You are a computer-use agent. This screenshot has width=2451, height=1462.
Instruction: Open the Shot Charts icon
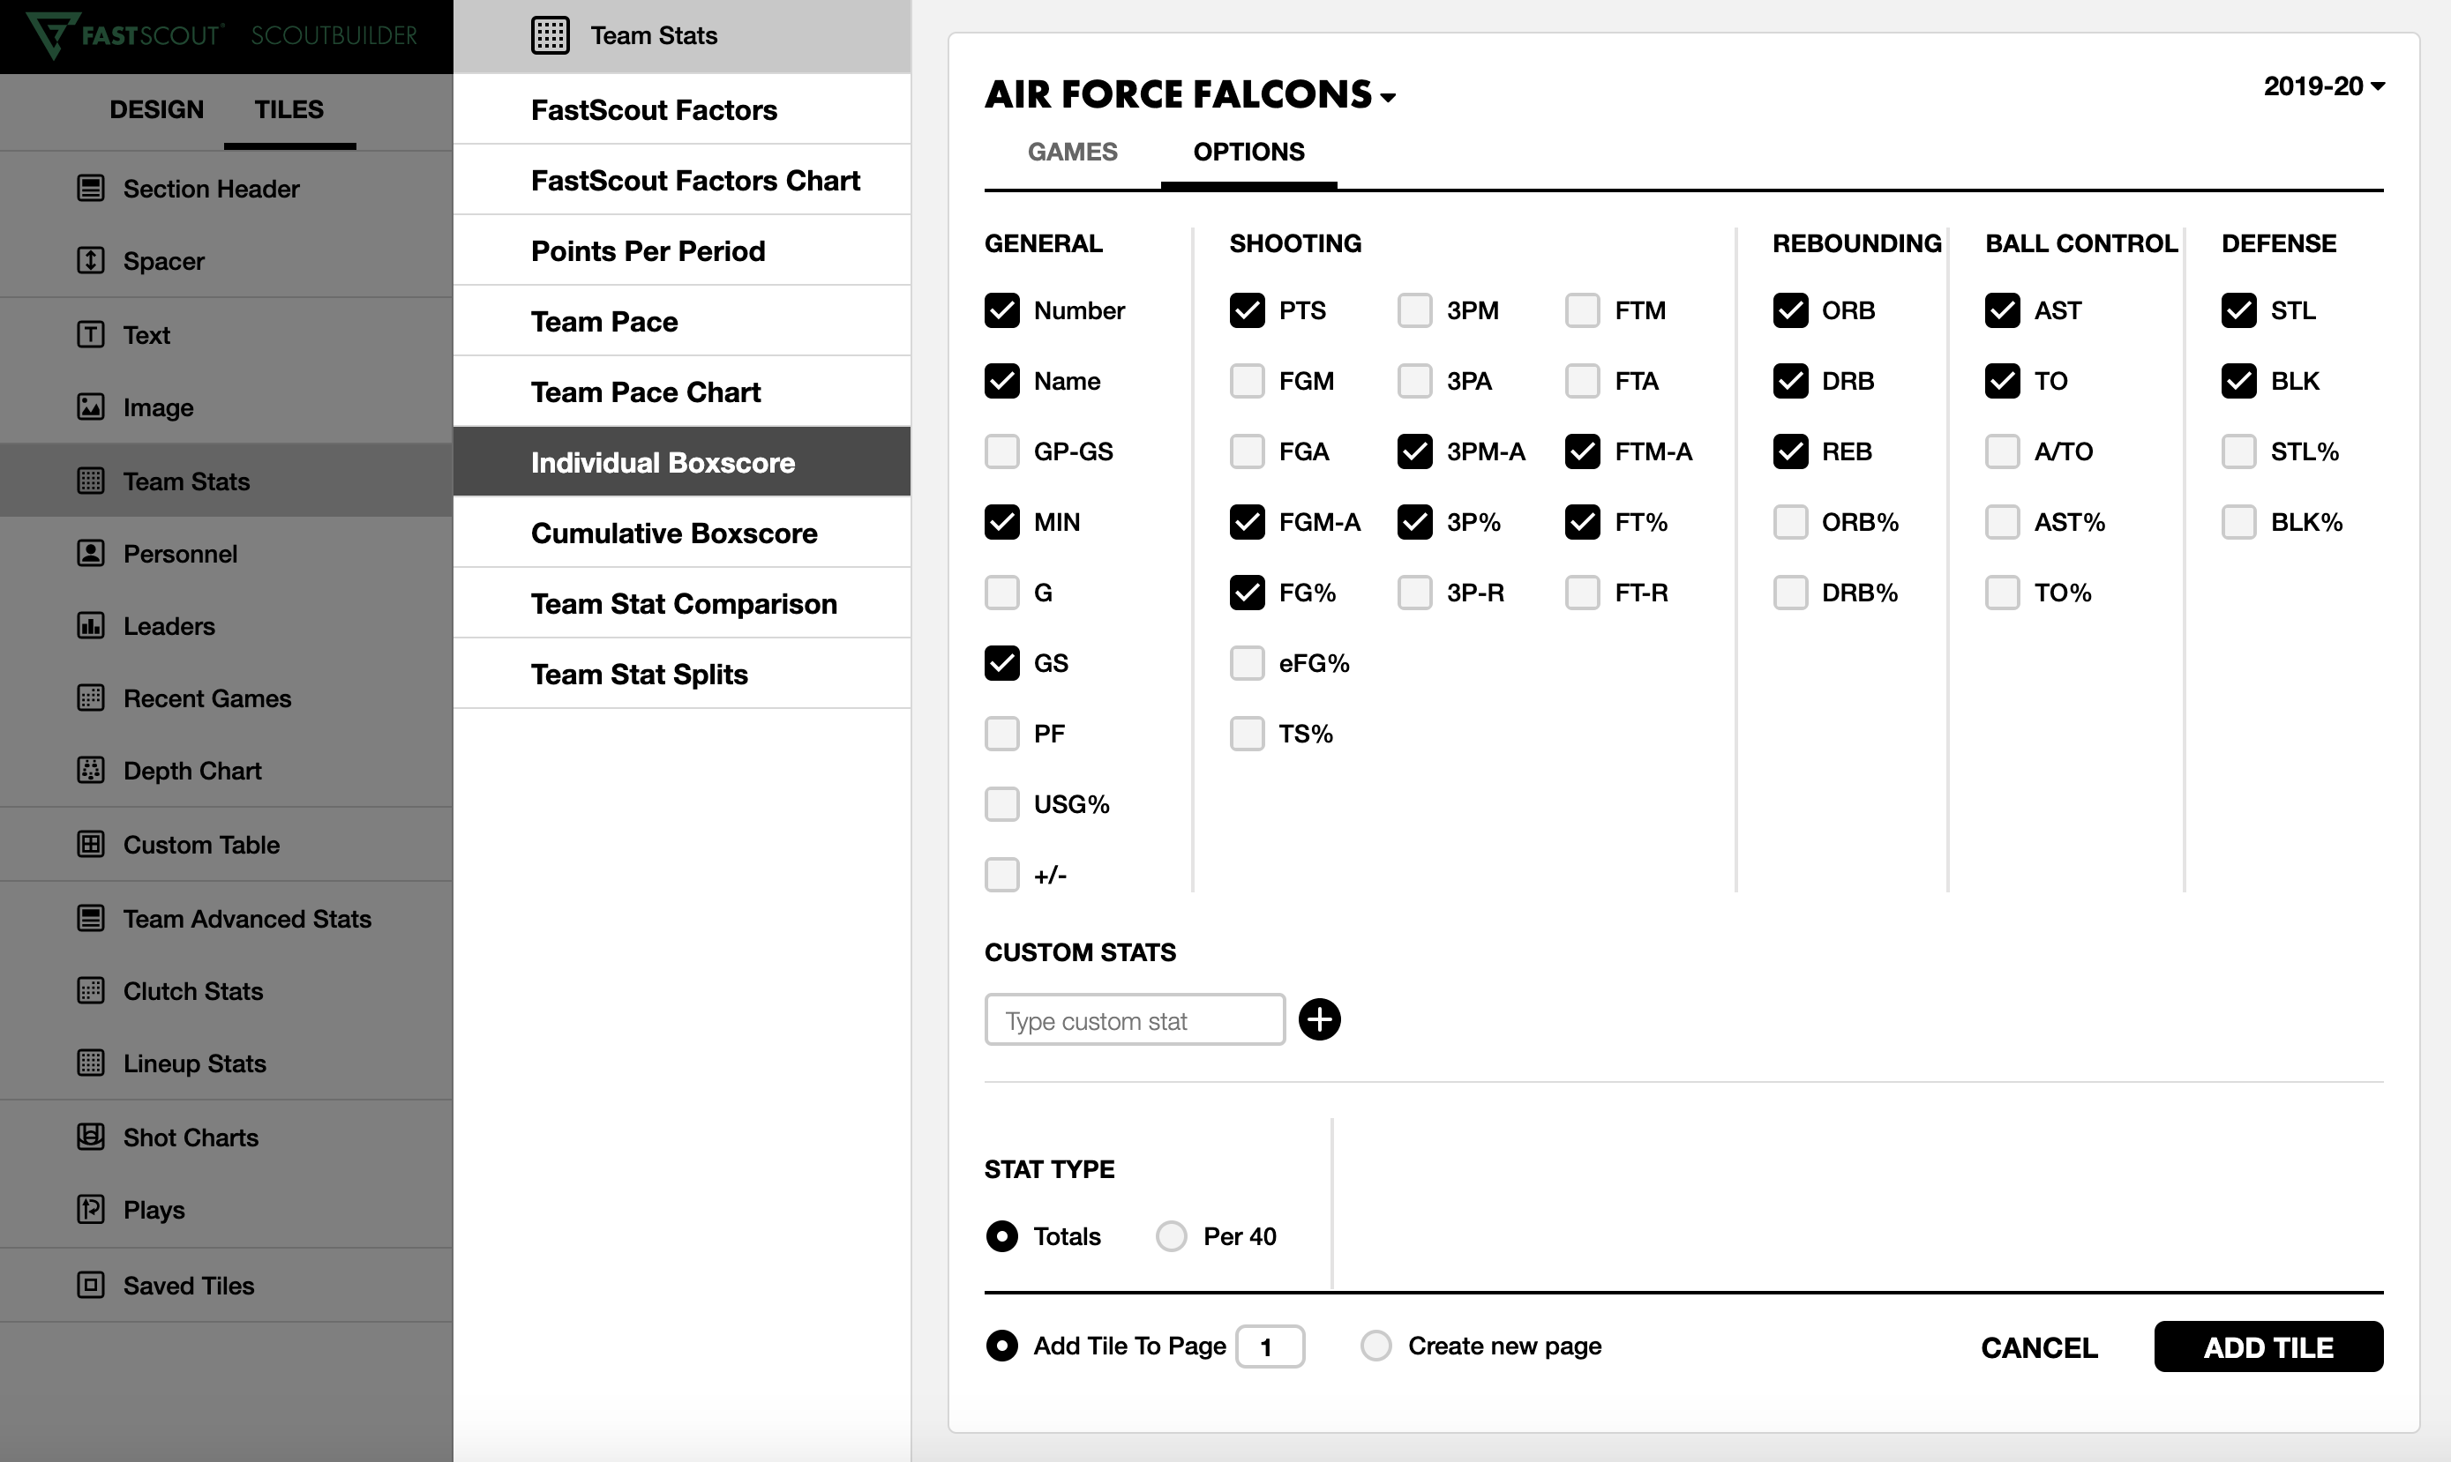click(91, 1137)
